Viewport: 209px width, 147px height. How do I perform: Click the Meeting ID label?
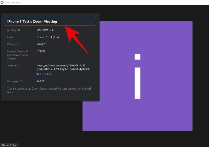click(x=14, y=30)
